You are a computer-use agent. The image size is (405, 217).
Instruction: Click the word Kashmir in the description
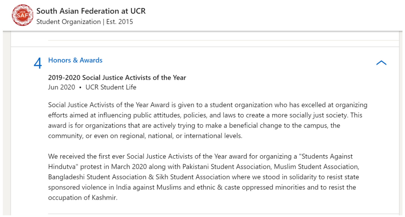104,198
